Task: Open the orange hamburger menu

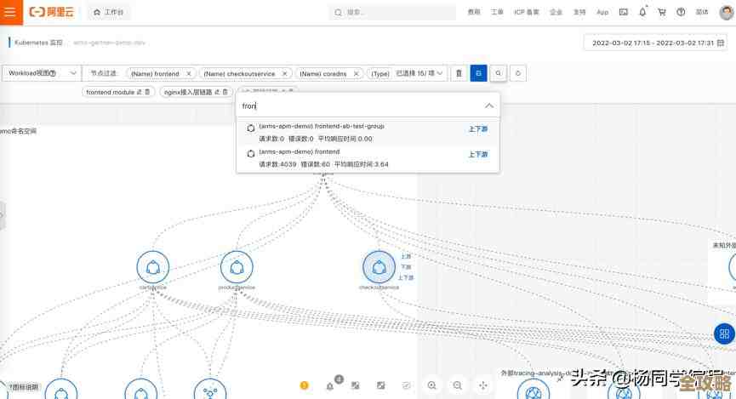Action: click(x=10, y=12)
